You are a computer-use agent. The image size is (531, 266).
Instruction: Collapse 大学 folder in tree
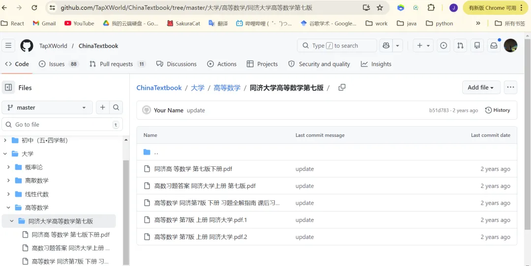(5, 154)
